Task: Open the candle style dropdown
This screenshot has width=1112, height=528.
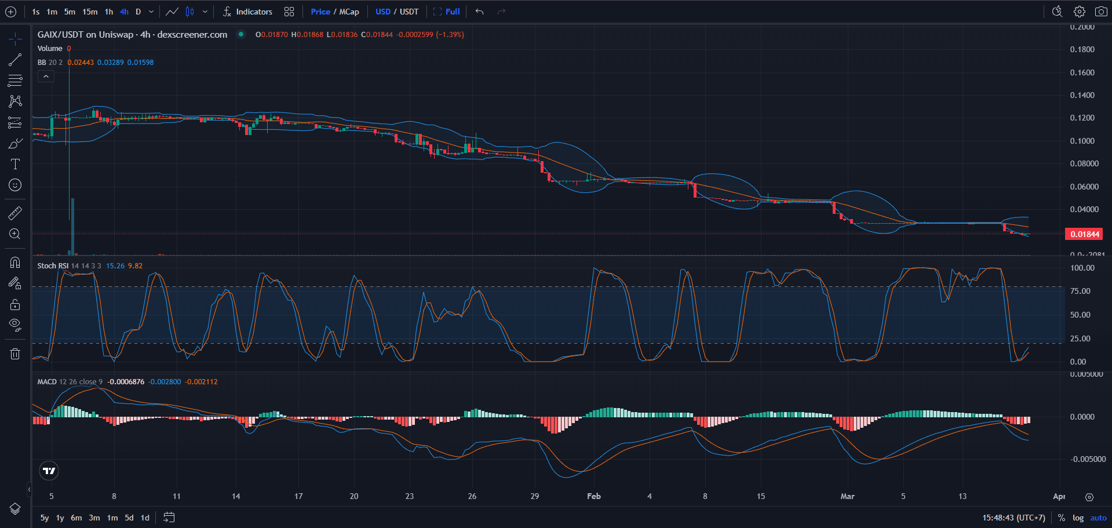Action: click(x=205, y=11)
